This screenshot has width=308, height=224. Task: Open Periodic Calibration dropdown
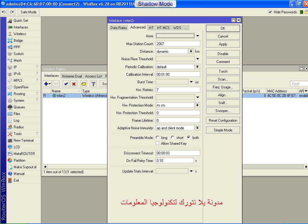tap(198, 67)
